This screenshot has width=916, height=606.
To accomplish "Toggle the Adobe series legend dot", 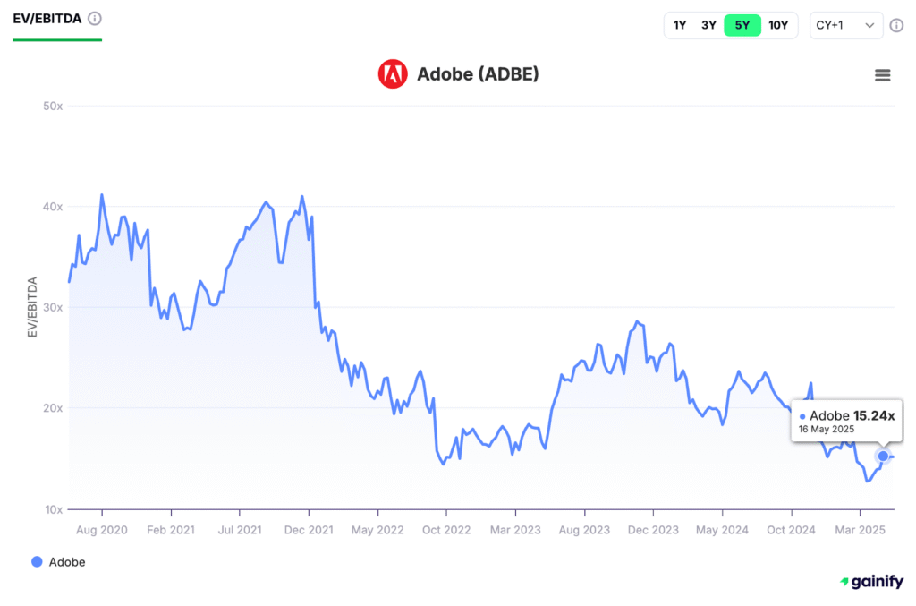I will (37, 561).
